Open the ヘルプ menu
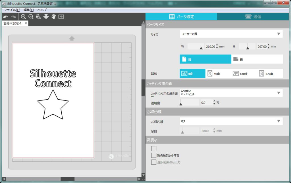 [x=42, y=10]
